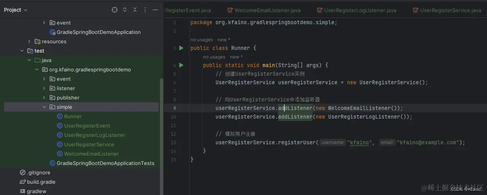Click the UserRegisterEvent class file icon
The height and width of the screenshot is (195, 487).
point(60,126)
